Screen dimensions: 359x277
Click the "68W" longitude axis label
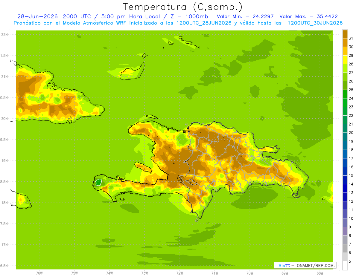(x=320, y=273)
